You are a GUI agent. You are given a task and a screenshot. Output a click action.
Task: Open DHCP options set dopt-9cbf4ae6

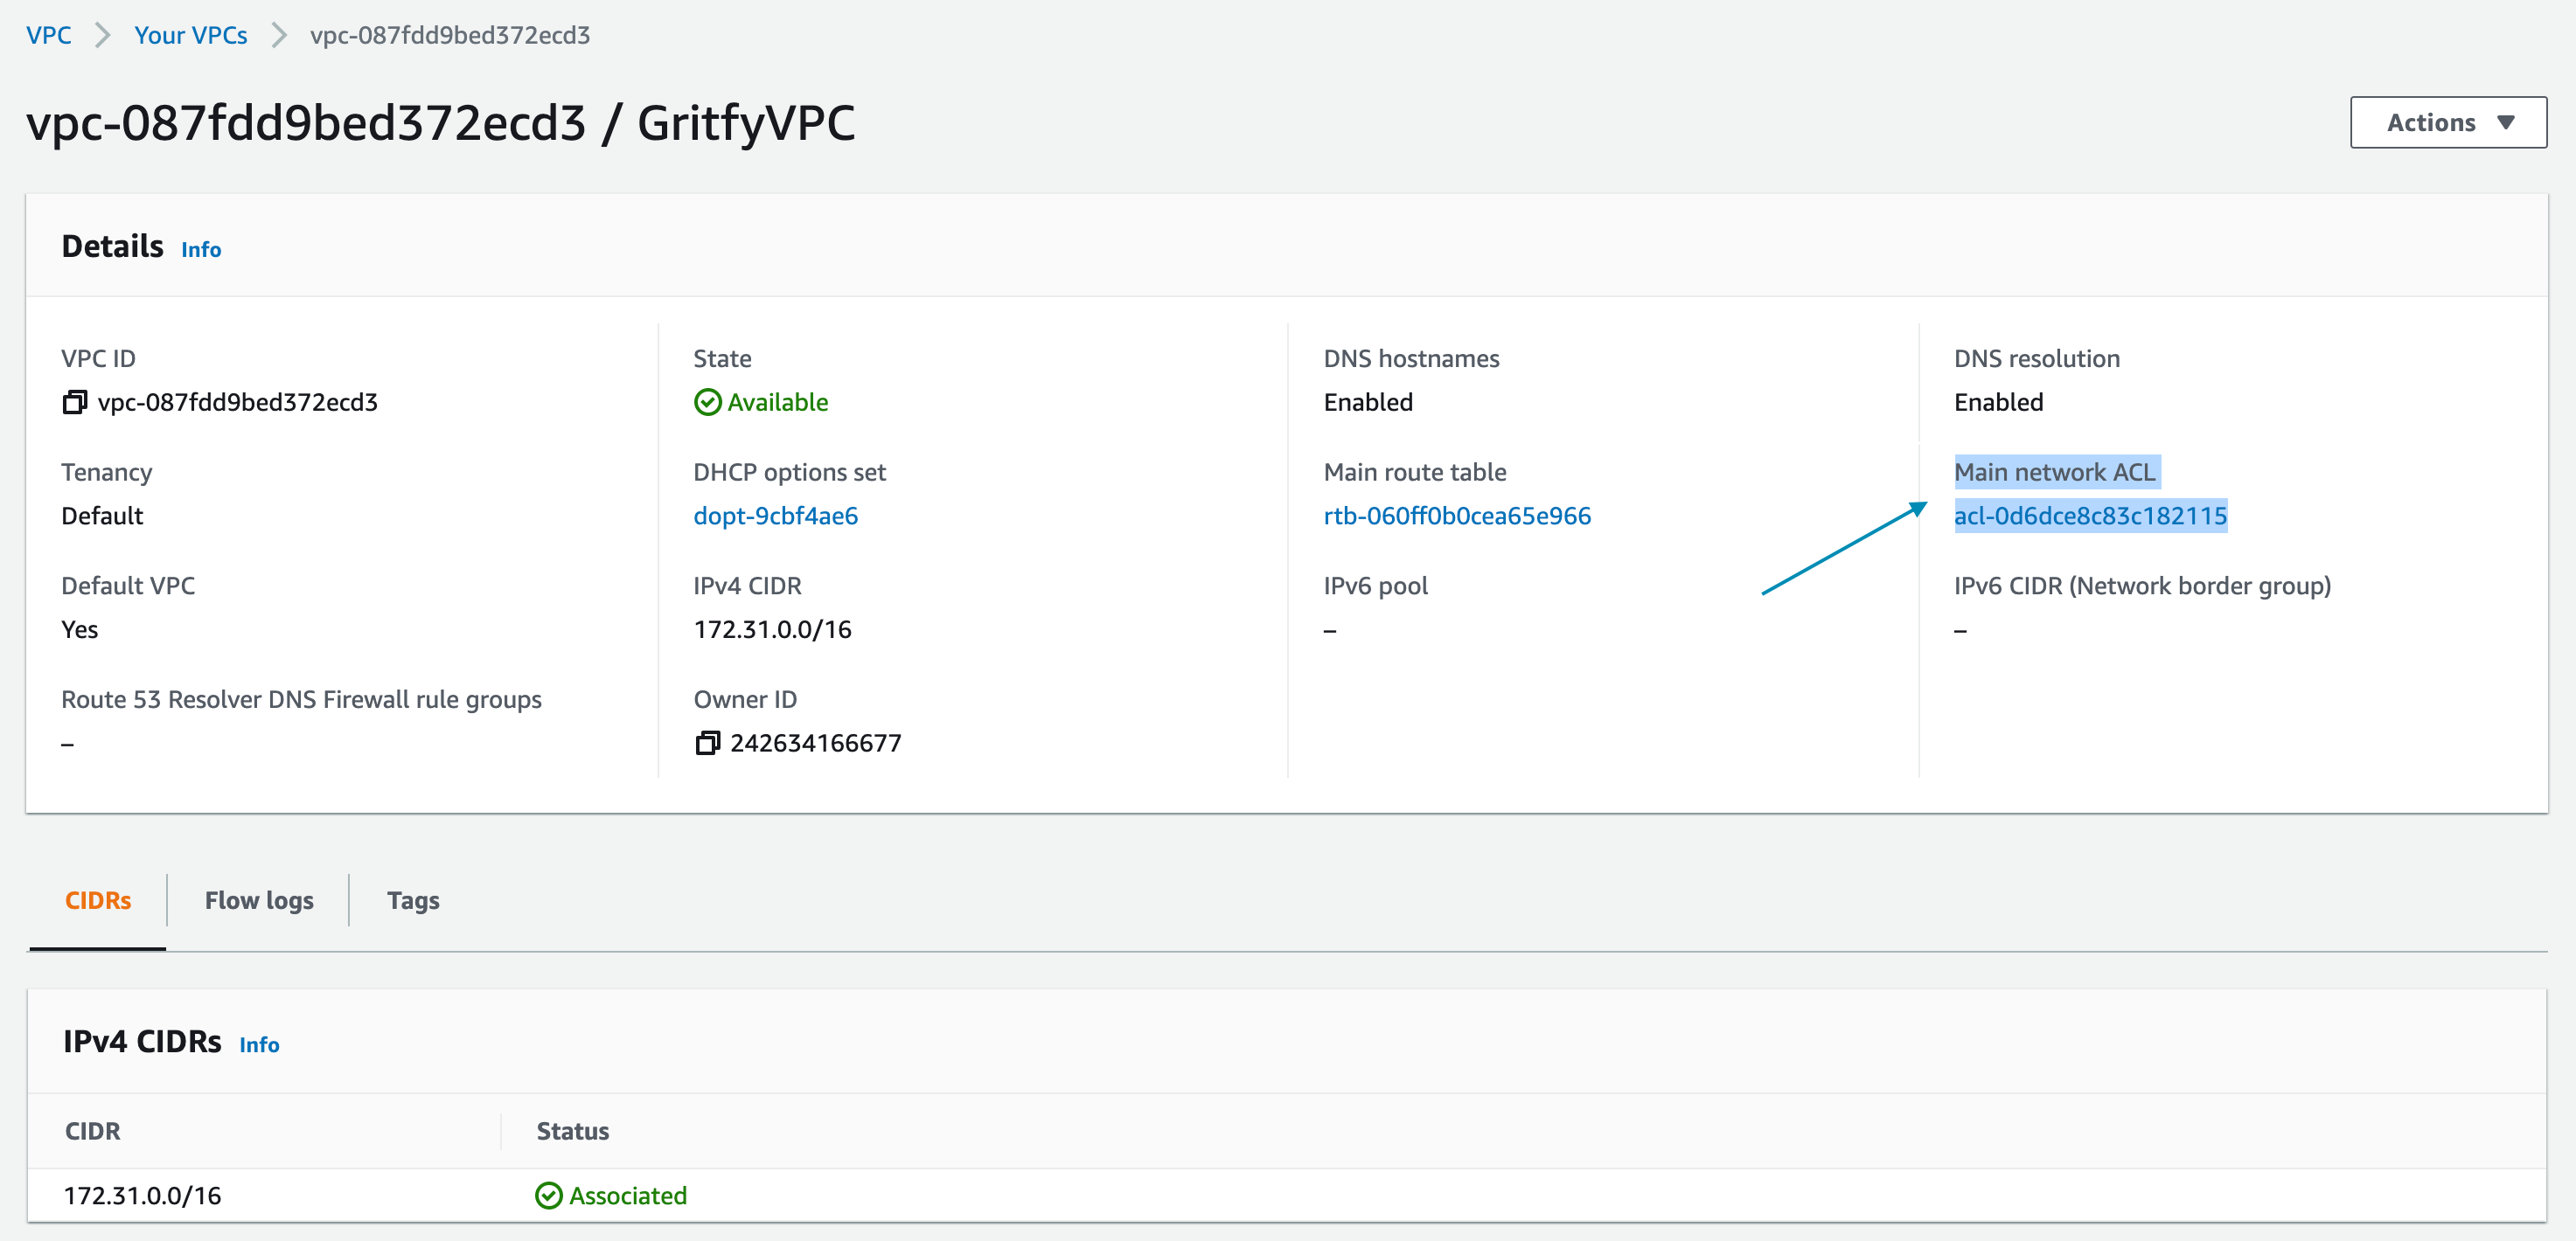[776, 516]
